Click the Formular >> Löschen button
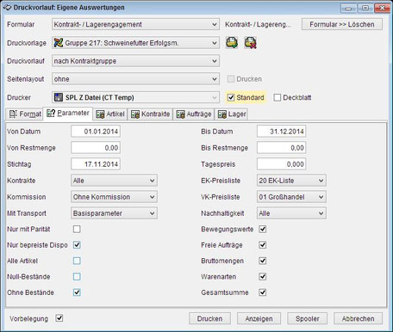The image size is (393, 332). [342, 24]
